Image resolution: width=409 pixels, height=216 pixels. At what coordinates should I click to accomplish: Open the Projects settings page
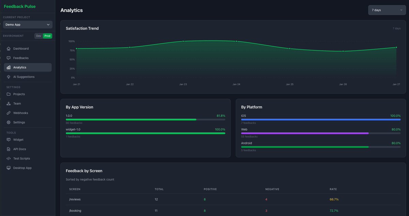click(28, 94)
